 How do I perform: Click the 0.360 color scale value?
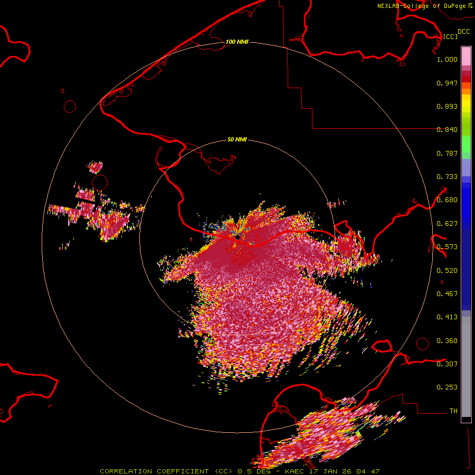[447, 341]
